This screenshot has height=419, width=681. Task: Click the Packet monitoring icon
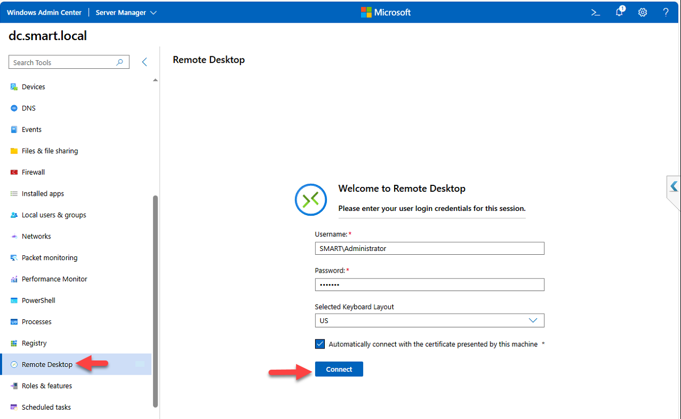click(14, 258)
